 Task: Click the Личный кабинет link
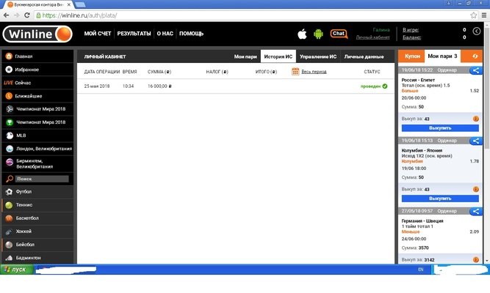click(x=374, y=37)
